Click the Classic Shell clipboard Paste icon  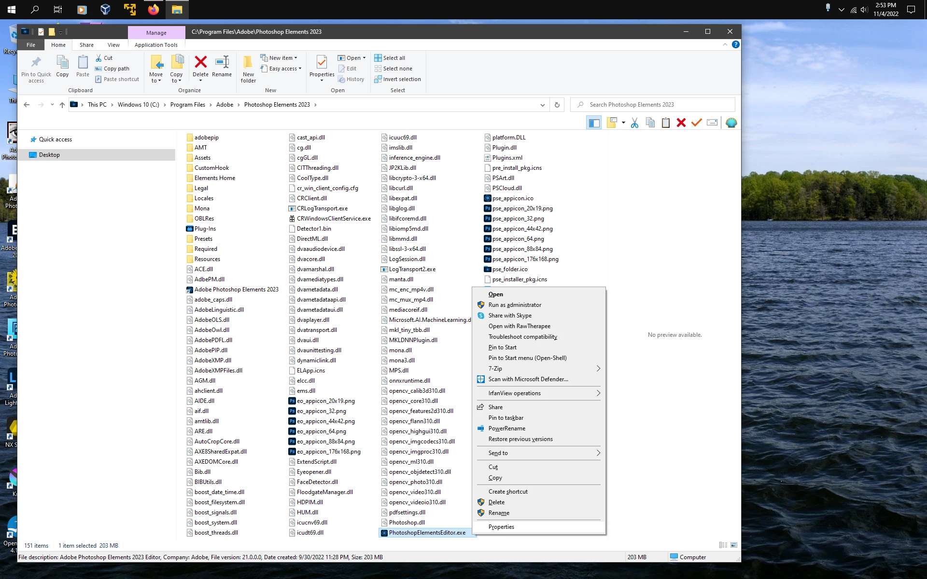(x=666, y=123)
